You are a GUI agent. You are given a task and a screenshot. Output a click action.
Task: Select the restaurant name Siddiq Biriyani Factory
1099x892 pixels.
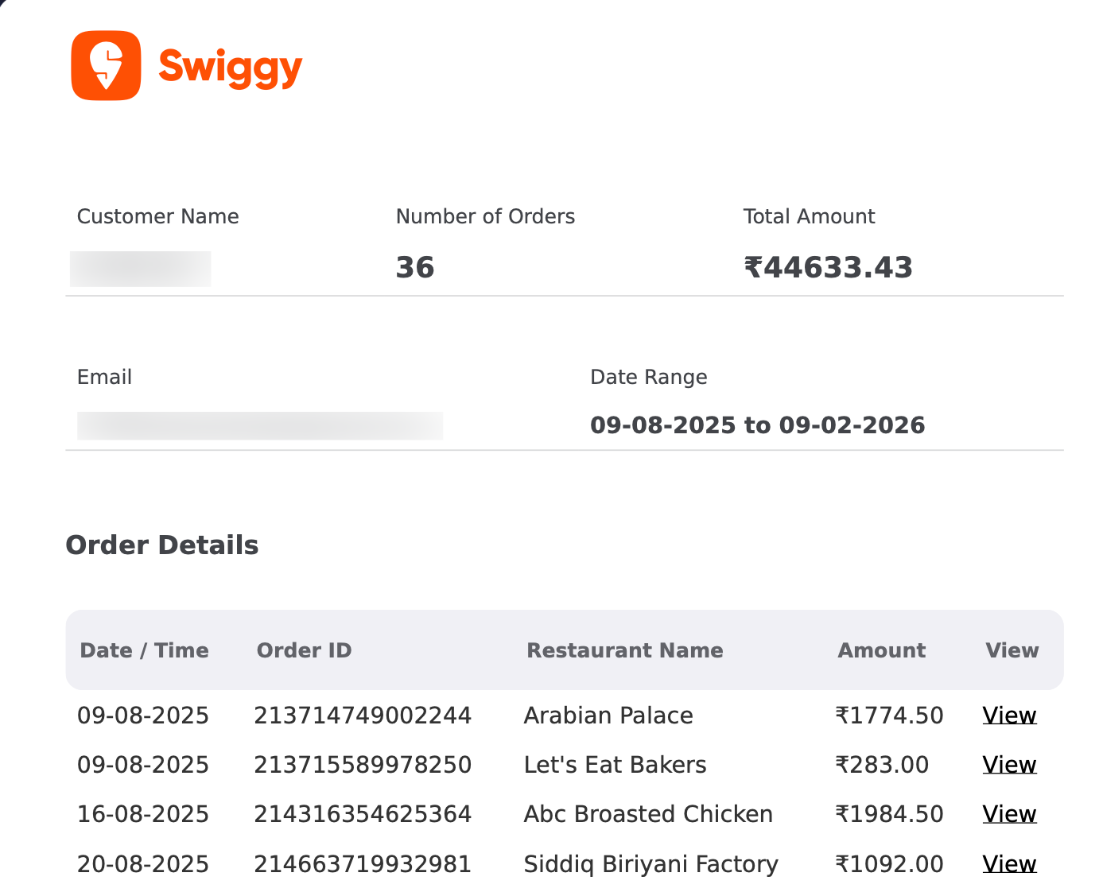pyautogui.click(x=650, y=863)
